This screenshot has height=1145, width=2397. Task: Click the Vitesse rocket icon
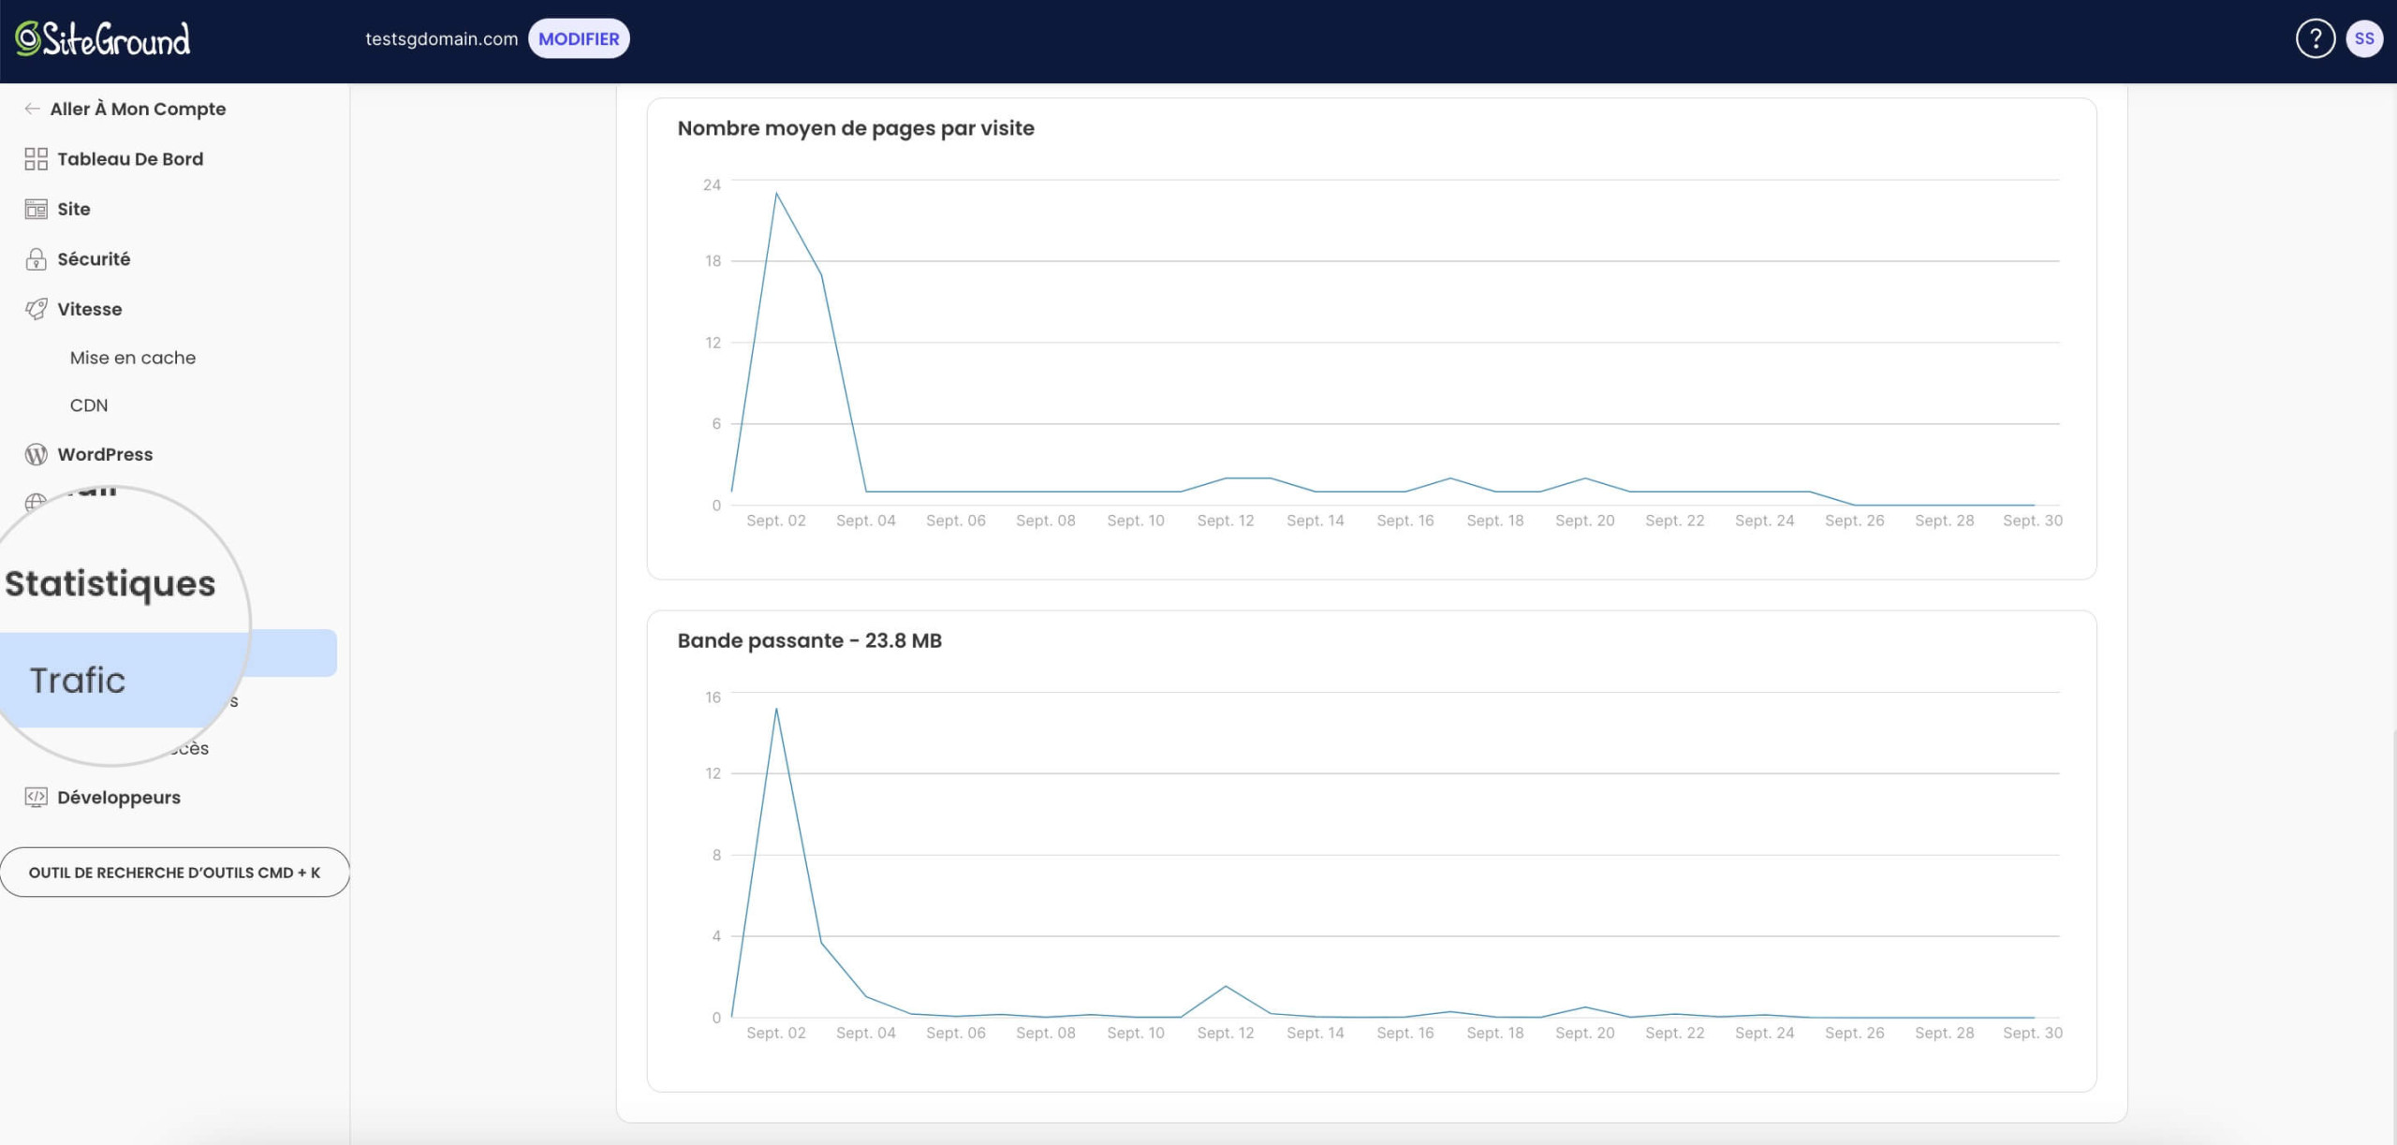click(x=36, y=309)
